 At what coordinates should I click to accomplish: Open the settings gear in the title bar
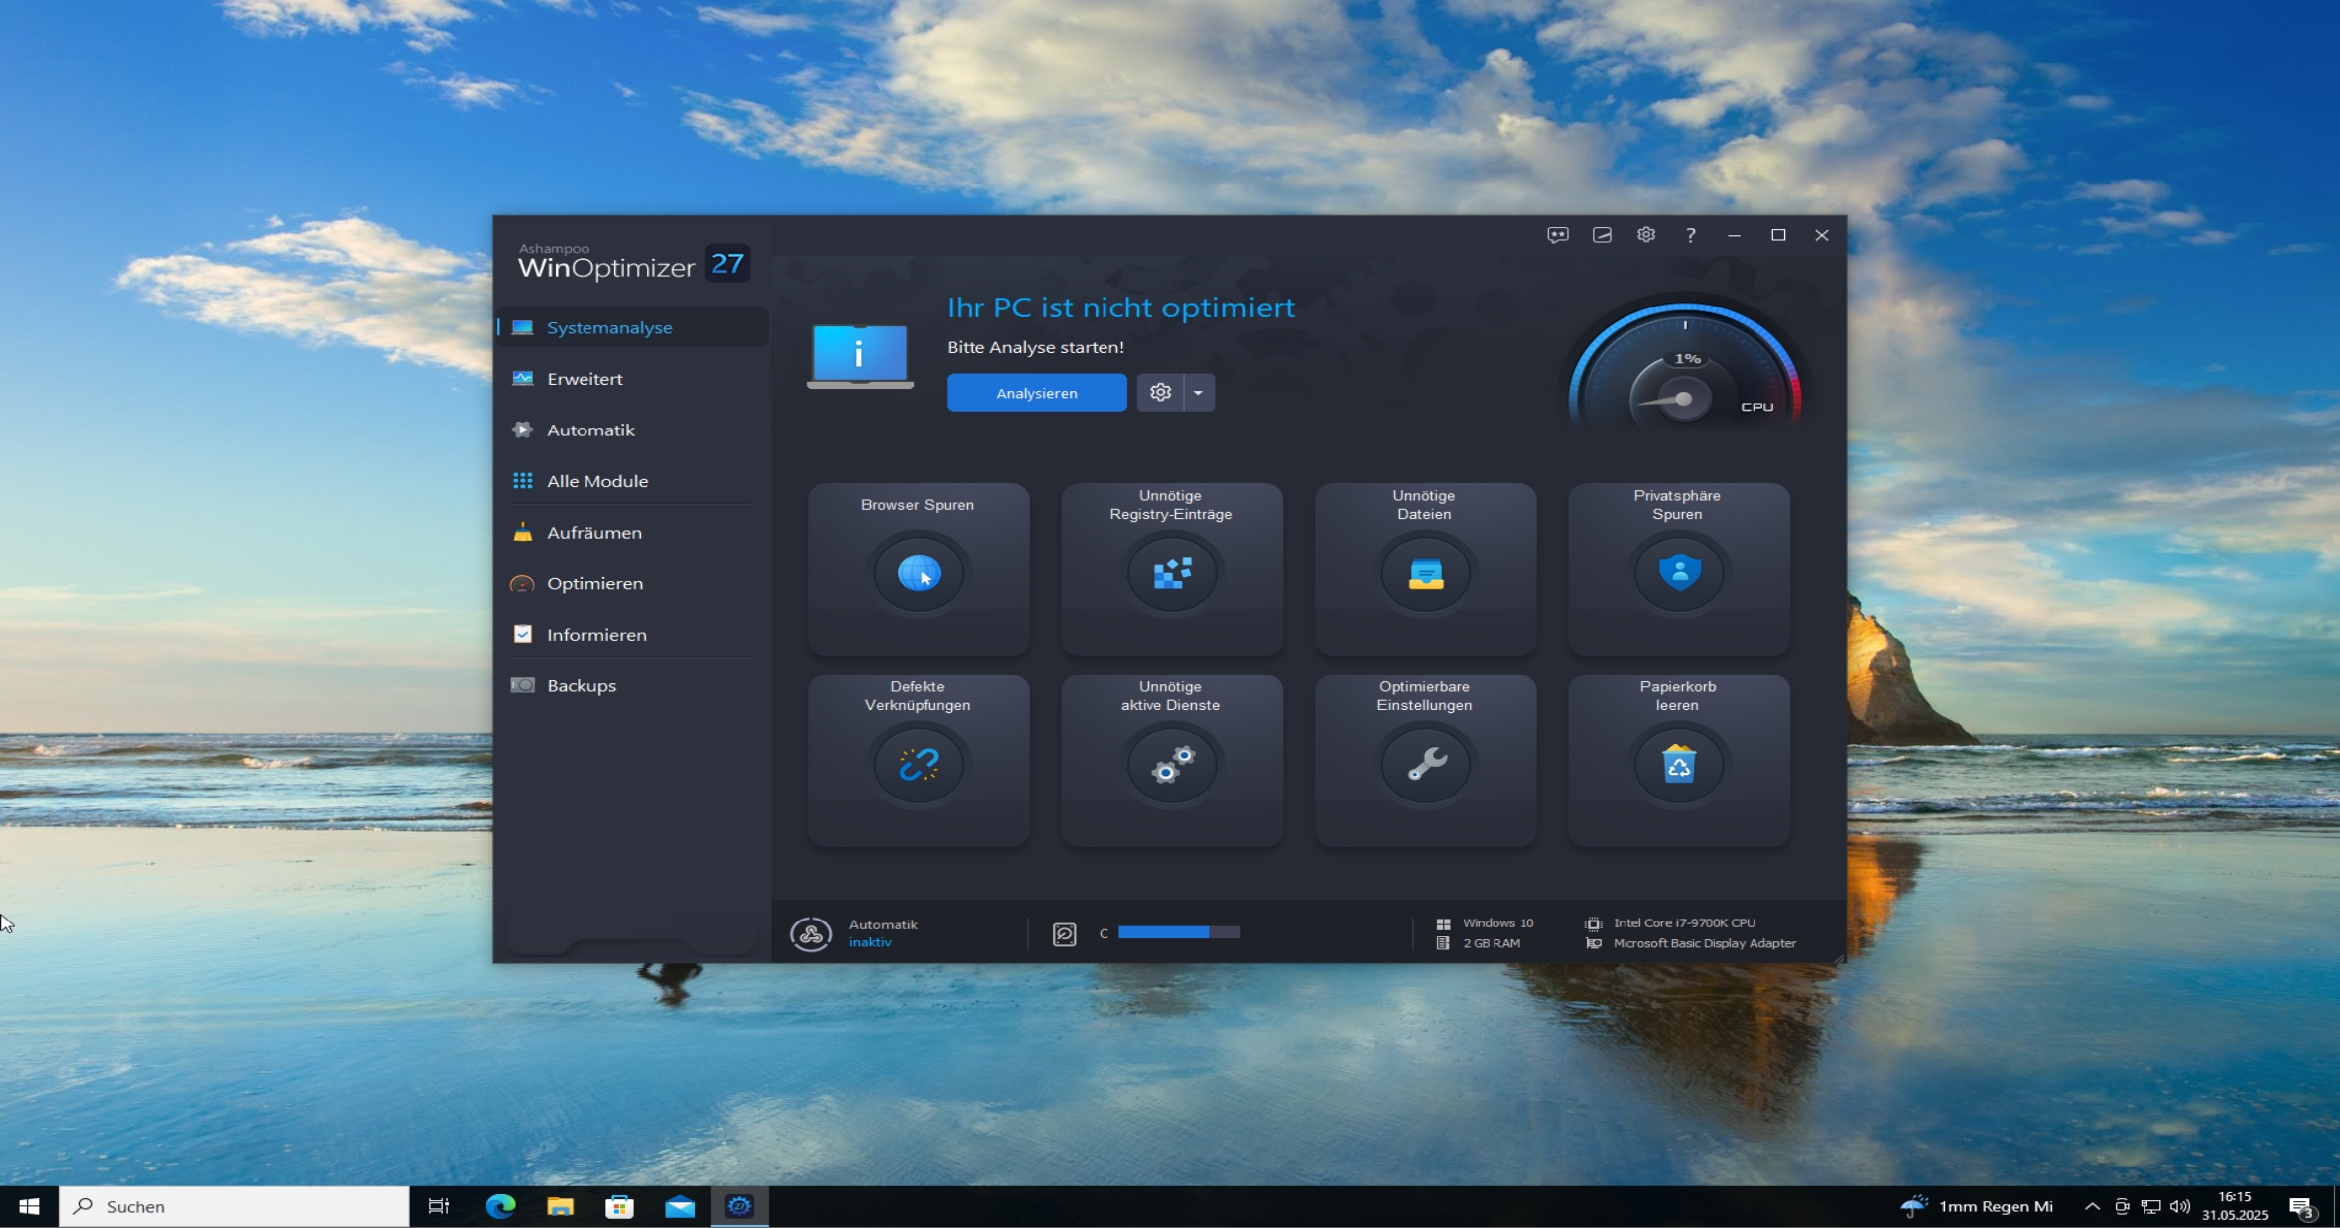click(1646, 235)
